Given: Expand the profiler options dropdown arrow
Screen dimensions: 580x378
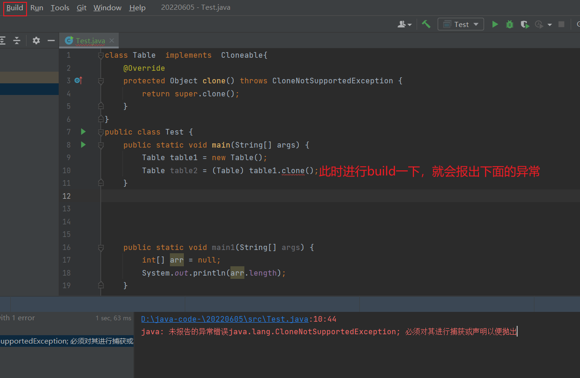Looking at the screenshot, I should click(x=550, y=24).
